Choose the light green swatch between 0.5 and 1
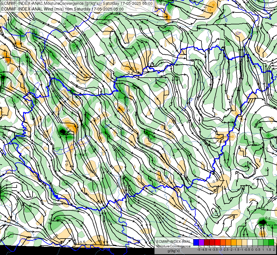 point(261,242)
